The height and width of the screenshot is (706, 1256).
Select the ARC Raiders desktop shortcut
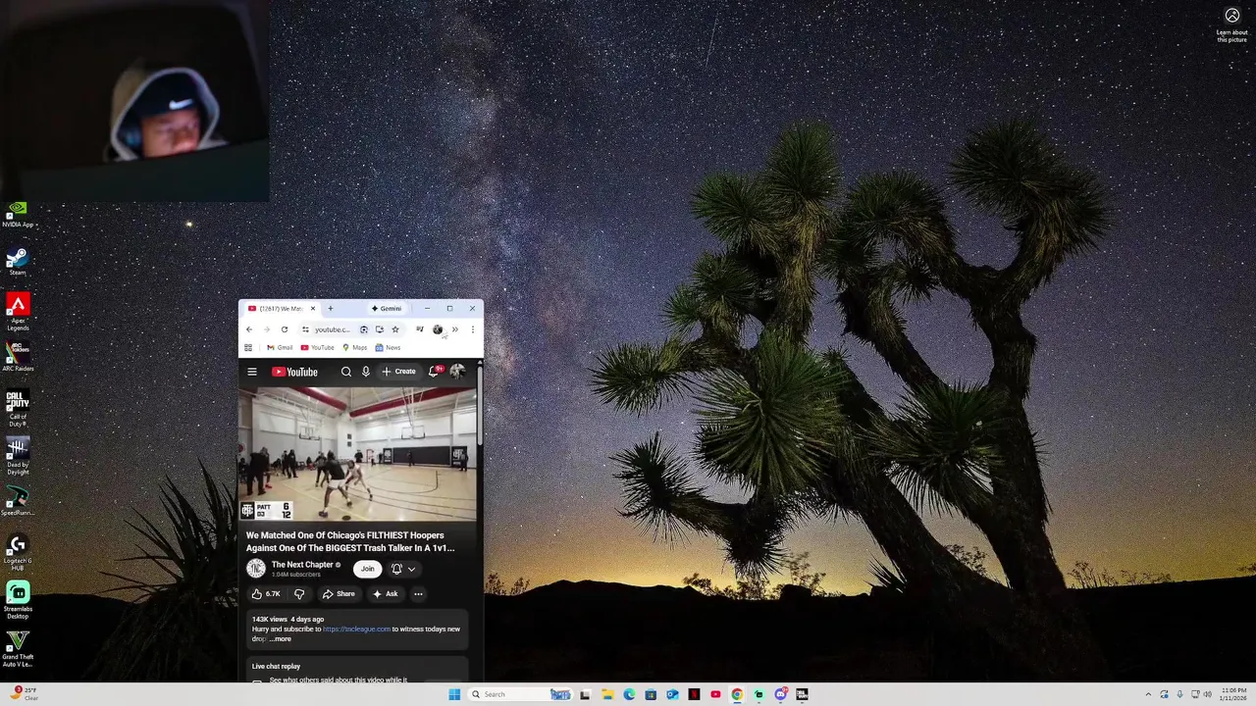point(18,355)
